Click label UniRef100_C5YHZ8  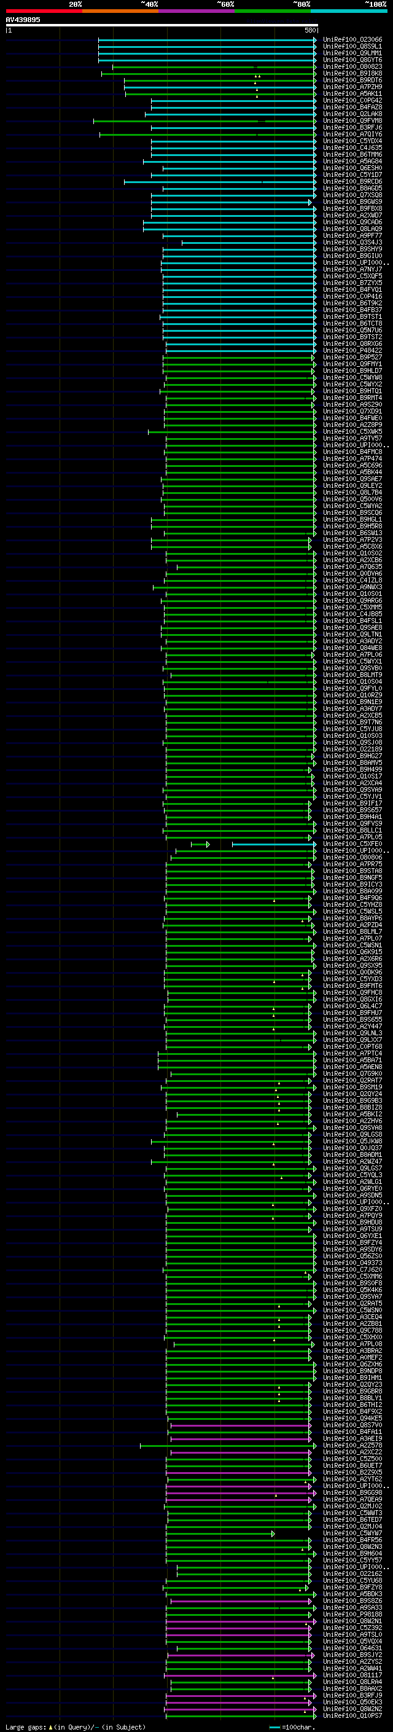pos(352,904)
